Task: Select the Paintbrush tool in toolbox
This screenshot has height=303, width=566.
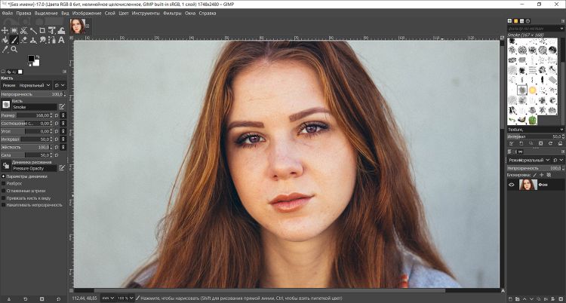Action: click(14, 40)
